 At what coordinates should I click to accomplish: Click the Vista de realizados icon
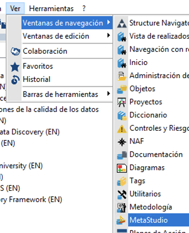[122, 37]
